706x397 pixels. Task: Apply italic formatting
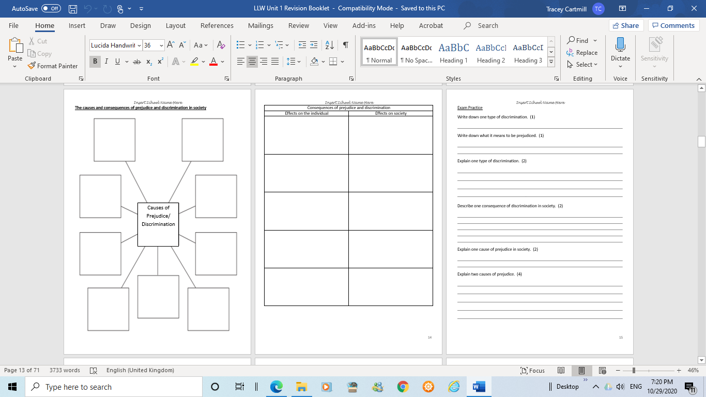(106, 62)
